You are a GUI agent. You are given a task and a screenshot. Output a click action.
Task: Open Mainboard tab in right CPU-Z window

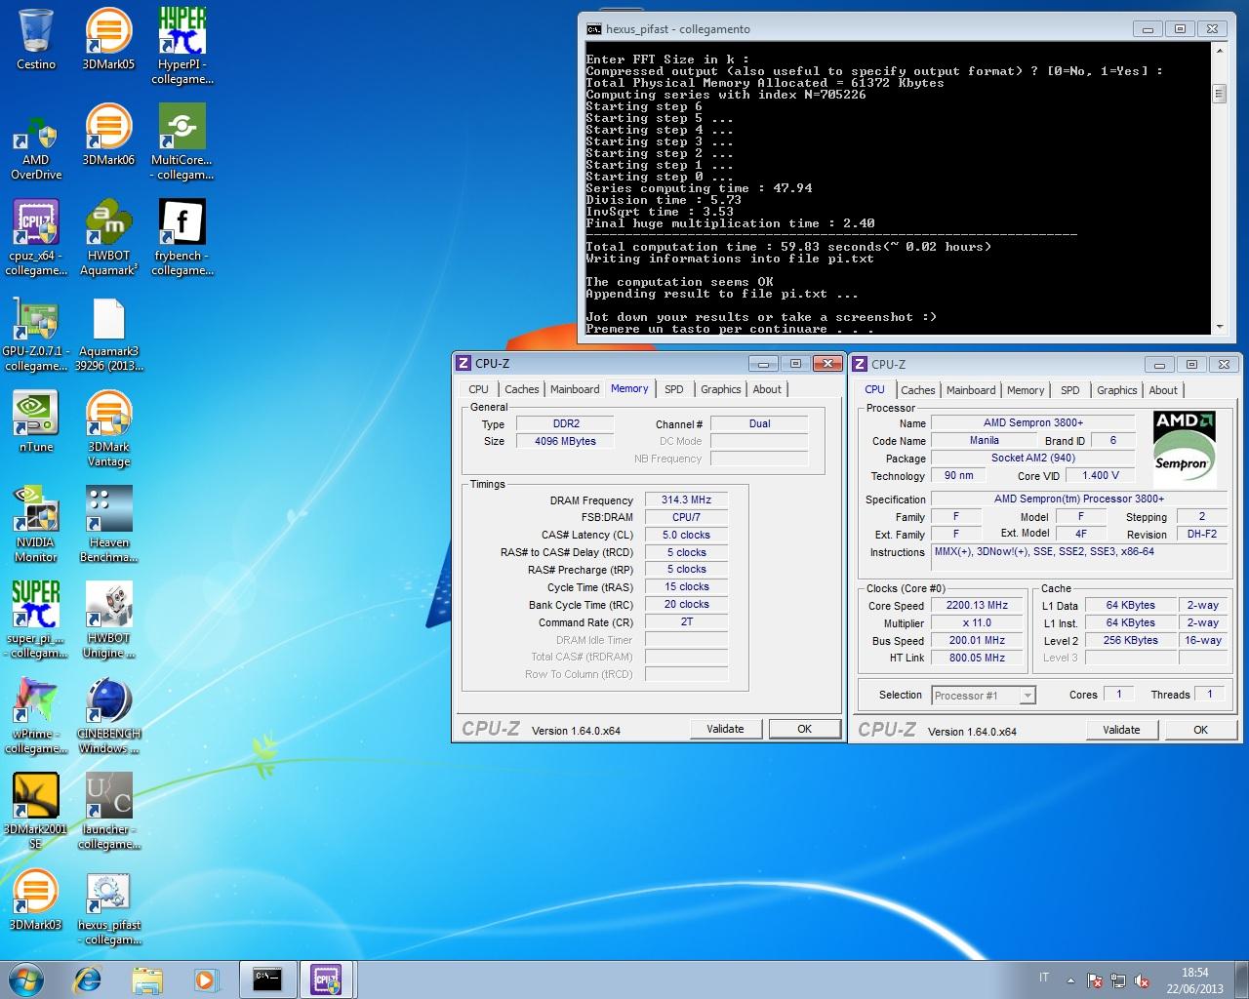coord(971,390)
